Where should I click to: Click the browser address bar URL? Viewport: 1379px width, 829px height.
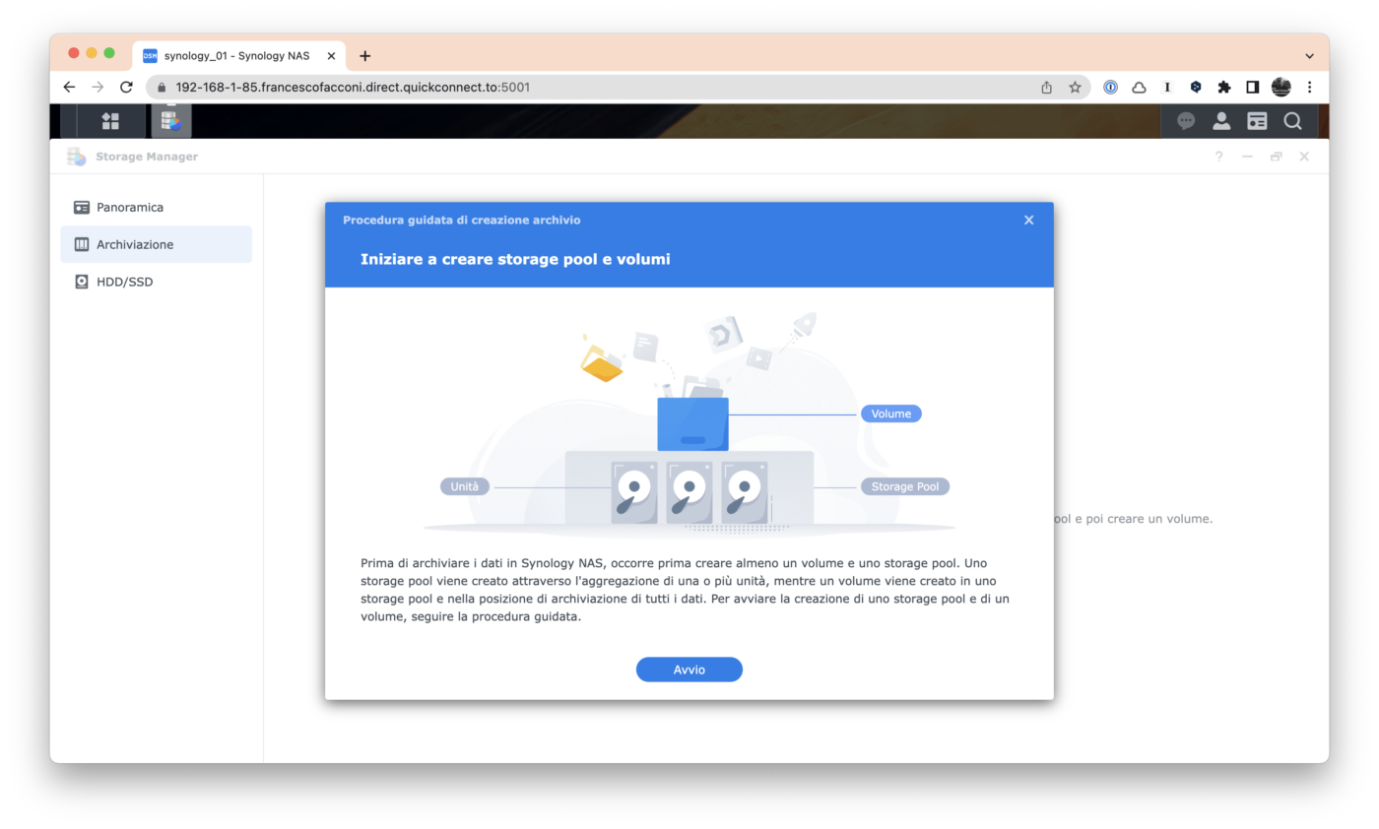353,87
